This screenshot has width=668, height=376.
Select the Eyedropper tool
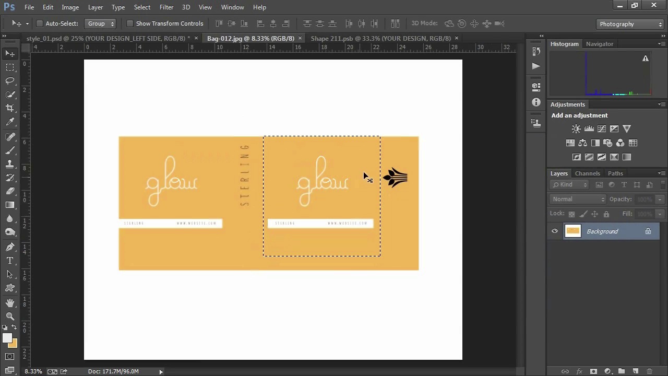10,122
